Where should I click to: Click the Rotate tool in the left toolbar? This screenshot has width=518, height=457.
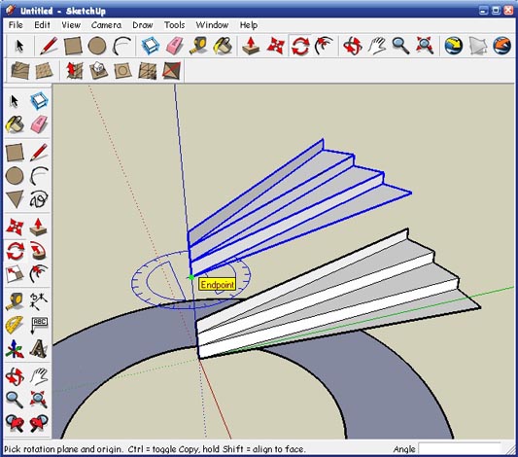[15, 251]
